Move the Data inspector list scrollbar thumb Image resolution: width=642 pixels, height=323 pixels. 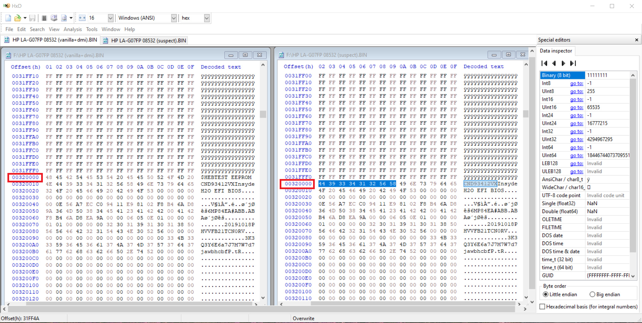click(x=633, y=165)
